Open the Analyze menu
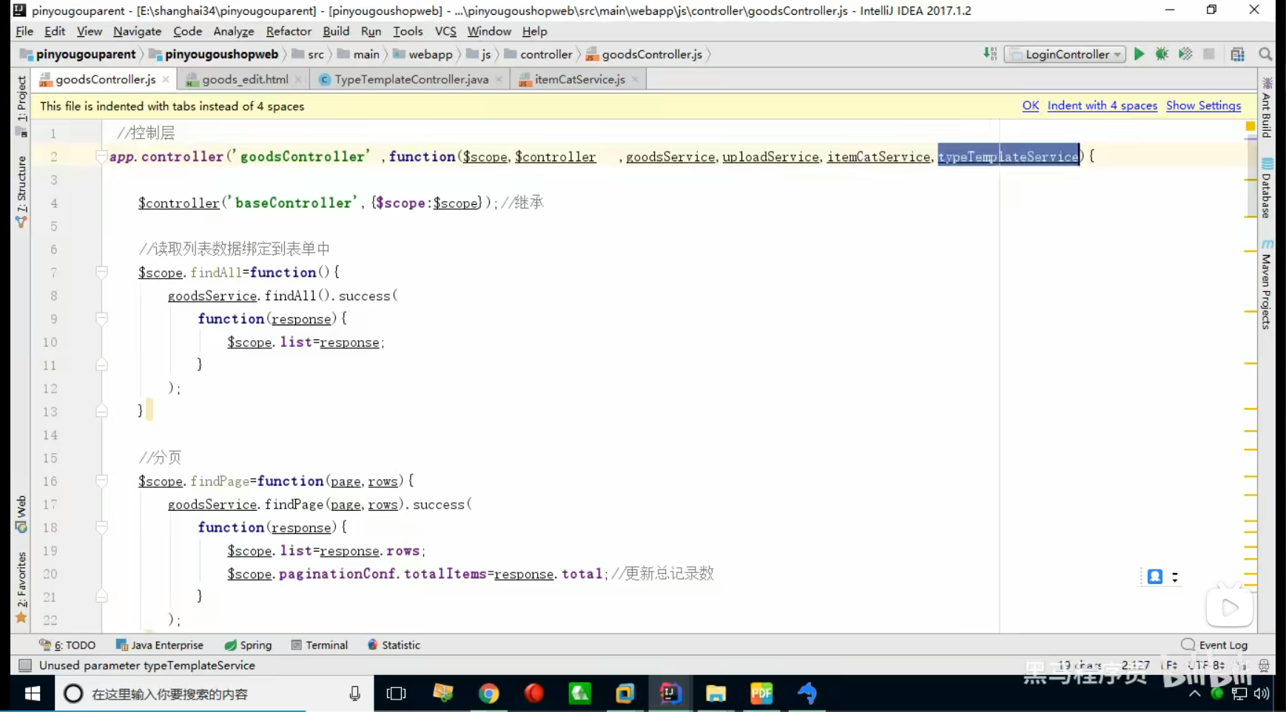Viewport: 1286px width, 712px height. pos(234,31)
